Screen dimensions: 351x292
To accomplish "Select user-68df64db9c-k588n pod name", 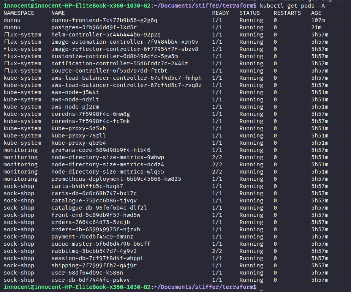I will [87, 273].
